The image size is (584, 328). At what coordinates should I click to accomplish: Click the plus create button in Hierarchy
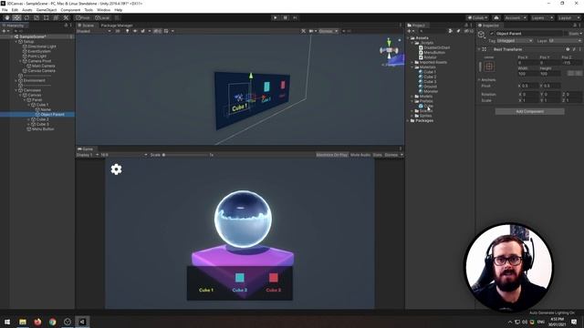coord(5,31)
